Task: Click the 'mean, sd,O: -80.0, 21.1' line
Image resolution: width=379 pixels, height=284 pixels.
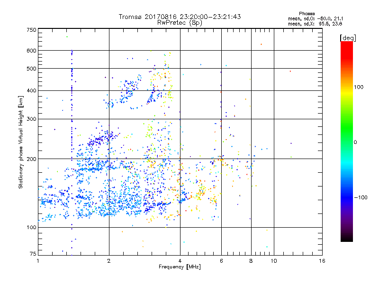Action: pos(316,18)
